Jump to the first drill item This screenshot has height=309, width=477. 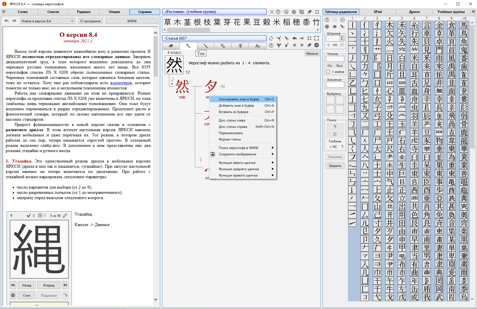[x=13, y=285]
